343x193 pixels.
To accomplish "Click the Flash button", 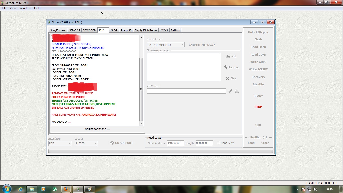I will [258, 39].
